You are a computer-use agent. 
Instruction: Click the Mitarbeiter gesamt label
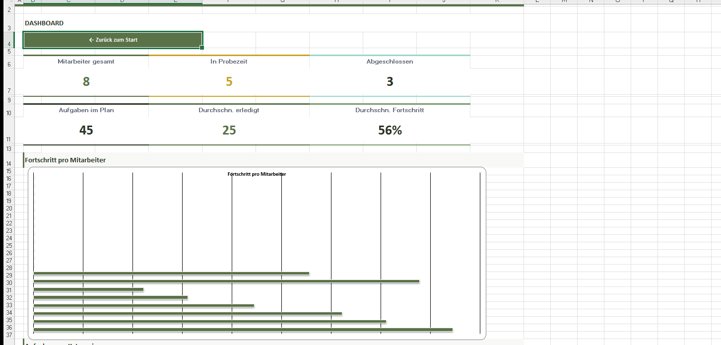(x=86, y=62)
